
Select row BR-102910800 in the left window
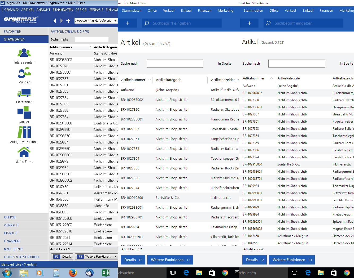(83, 123)
